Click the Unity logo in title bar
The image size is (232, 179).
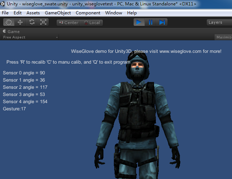point(3,4)
